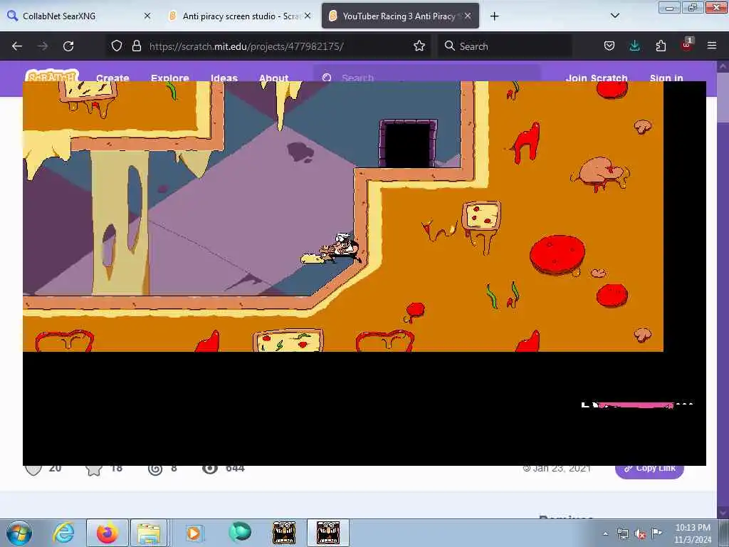Open the clock showing 10:13 PM

coord(693,533)
